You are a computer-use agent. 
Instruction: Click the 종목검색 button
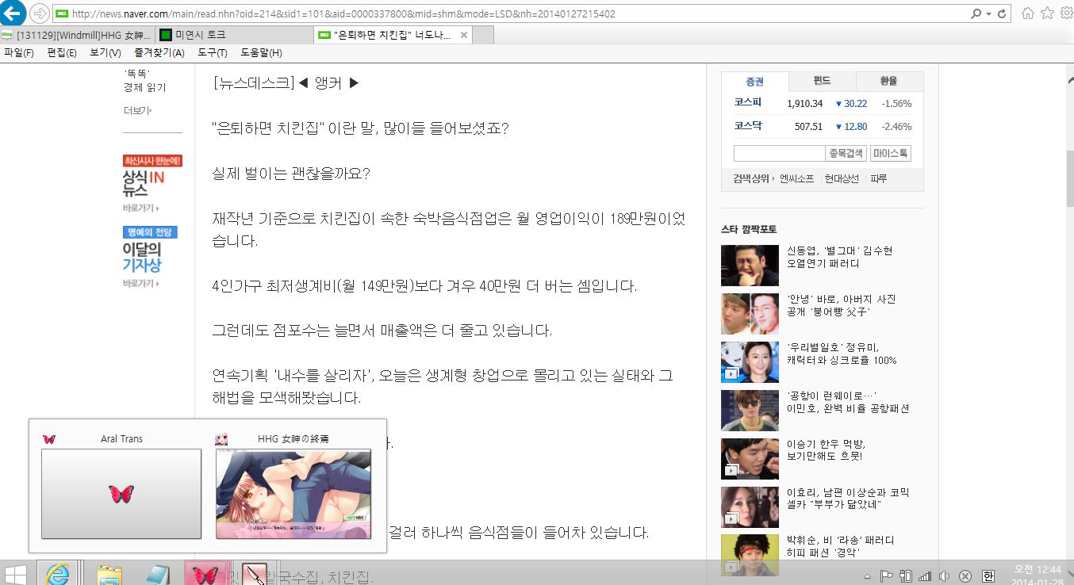846,153
